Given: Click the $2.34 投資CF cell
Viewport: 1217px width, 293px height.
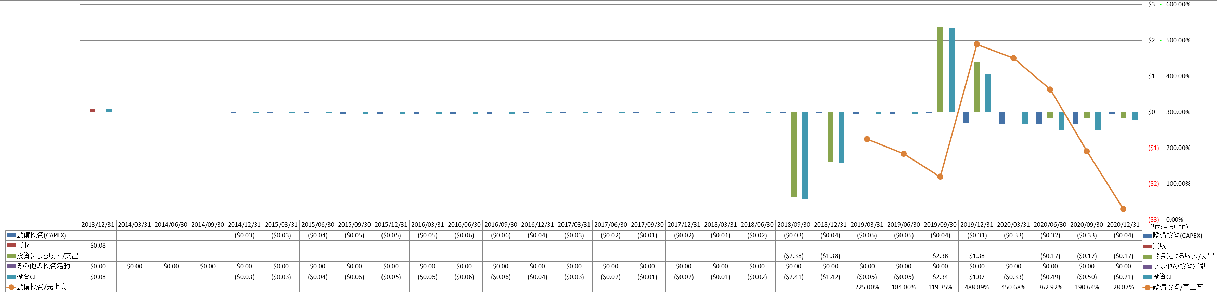Looking at the screenshot, I should (940, 277).
